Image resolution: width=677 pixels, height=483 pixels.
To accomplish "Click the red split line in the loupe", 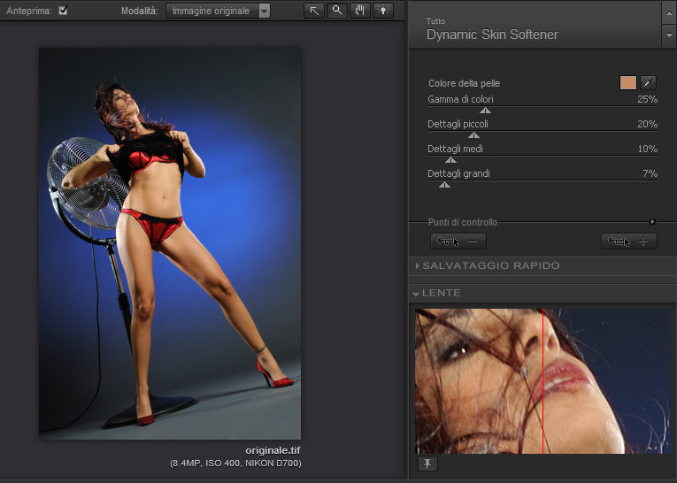I will (x=542, y=381).
